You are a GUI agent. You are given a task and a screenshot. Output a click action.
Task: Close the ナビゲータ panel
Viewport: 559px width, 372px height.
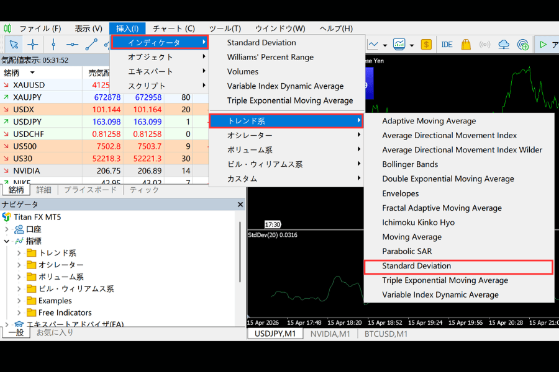(x=240, y=205)
